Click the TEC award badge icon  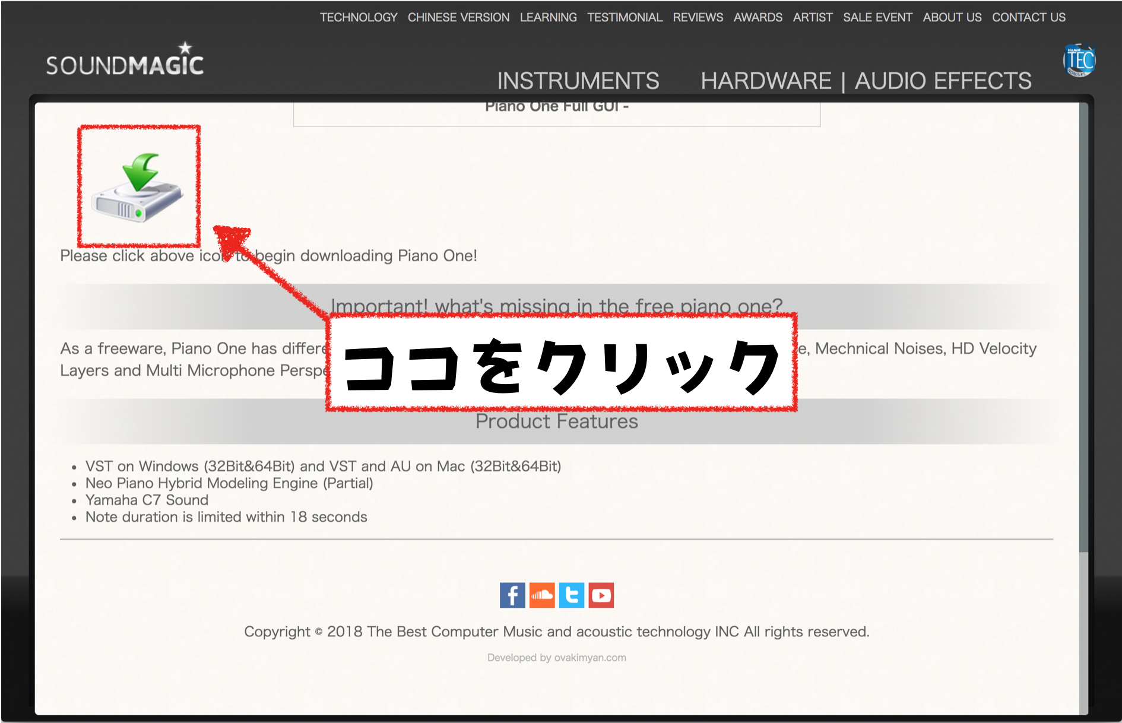click(x=1079, y=61)
